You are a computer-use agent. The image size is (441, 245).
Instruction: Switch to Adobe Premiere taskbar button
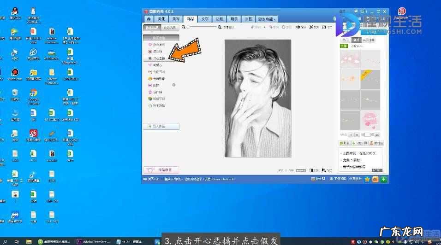[93, 242]
